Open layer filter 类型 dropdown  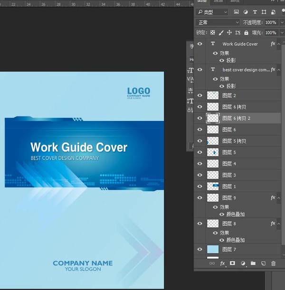pos(212,12)
